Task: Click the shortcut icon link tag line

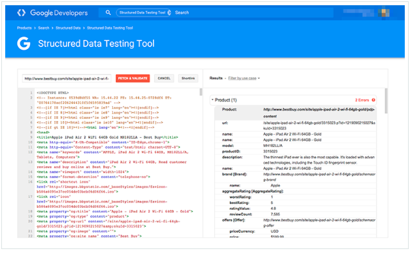Action: [102, 186]
